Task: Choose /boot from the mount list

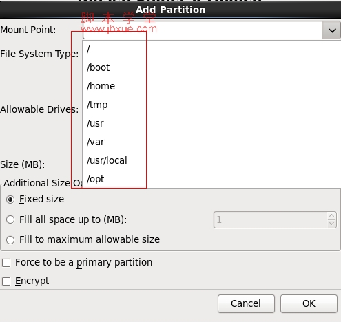Action: click(211, 67)
